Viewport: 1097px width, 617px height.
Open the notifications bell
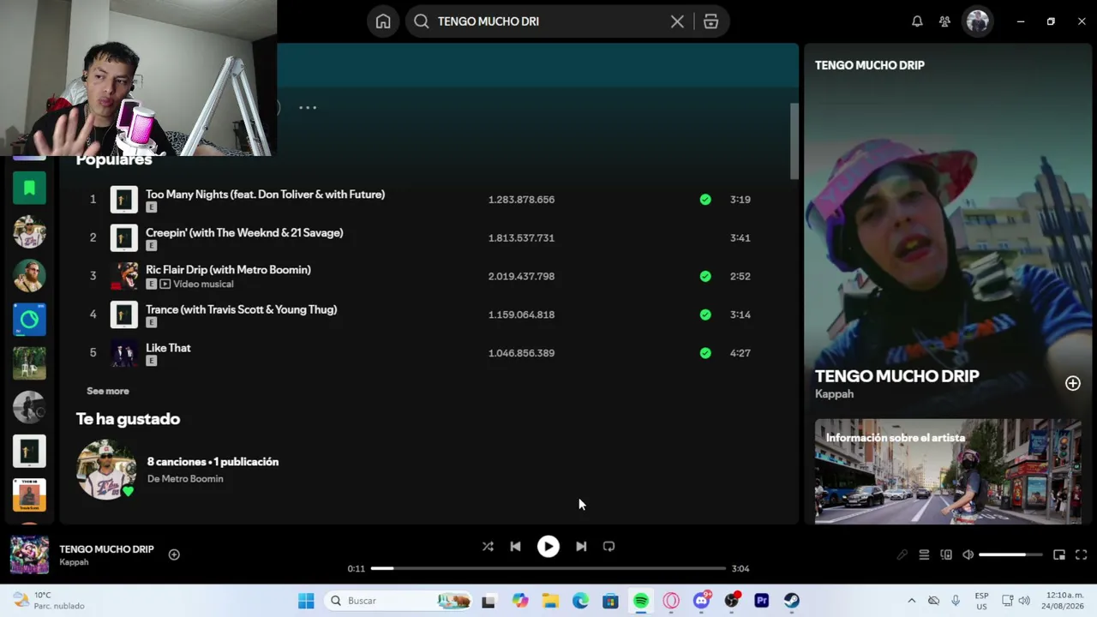tap(917, 21)
